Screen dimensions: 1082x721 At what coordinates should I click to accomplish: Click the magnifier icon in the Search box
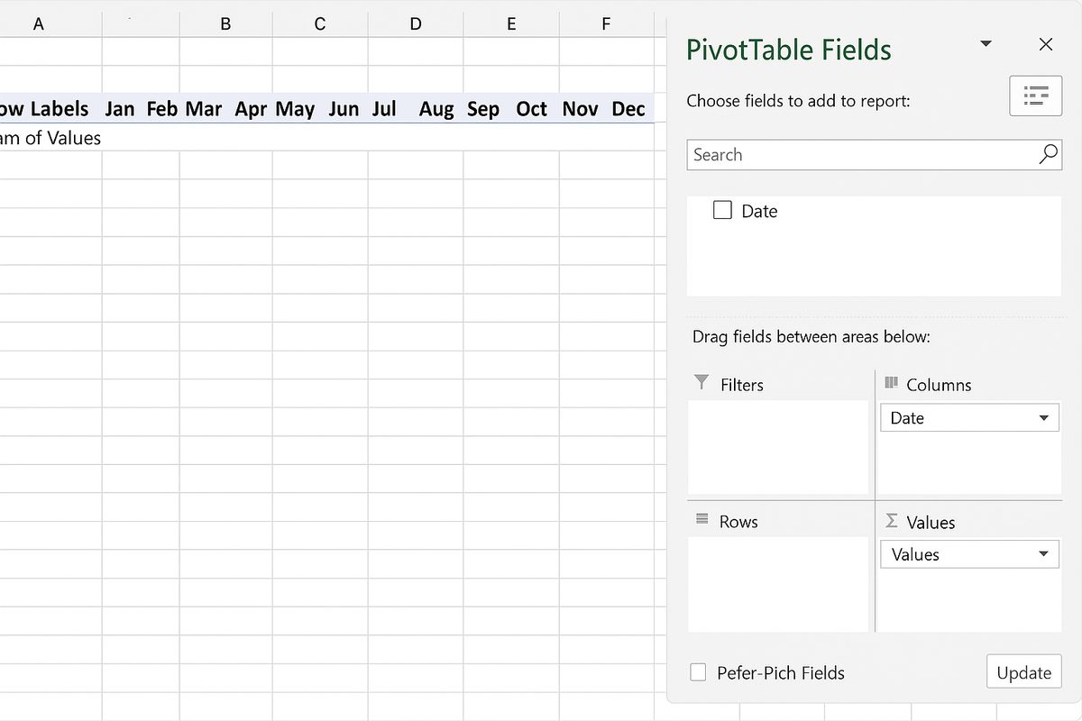(x=1048, y=154)
